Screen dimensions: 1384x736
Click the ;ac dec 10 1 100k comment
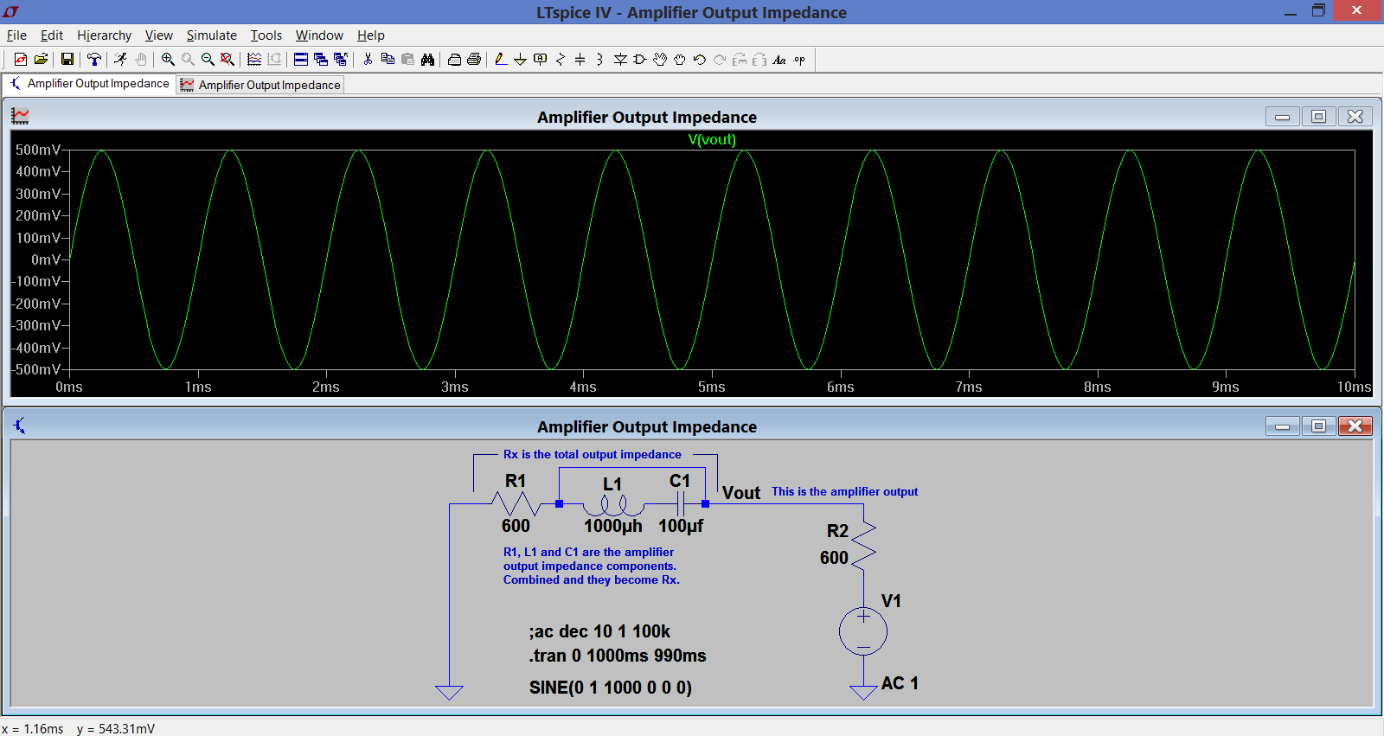(x=599, y=631)
